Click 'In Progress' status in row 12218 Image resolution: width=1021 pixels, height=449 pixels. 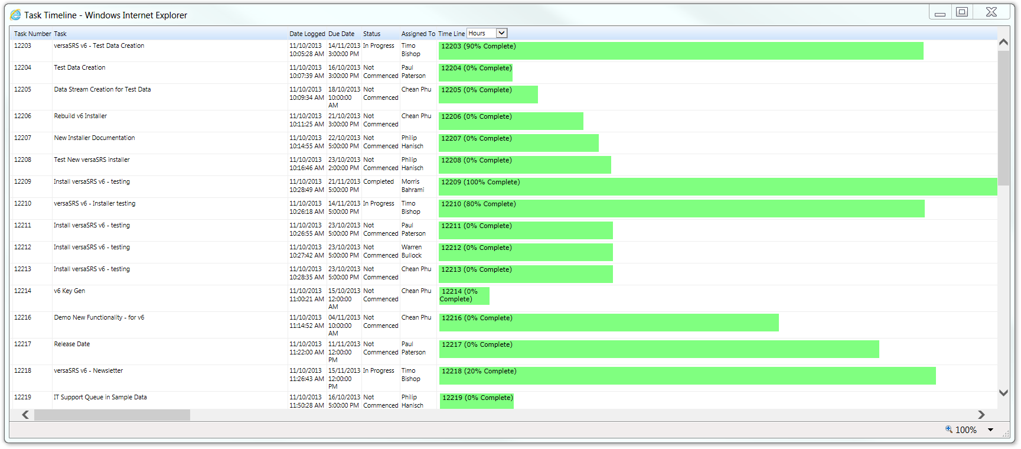(379, 370)
